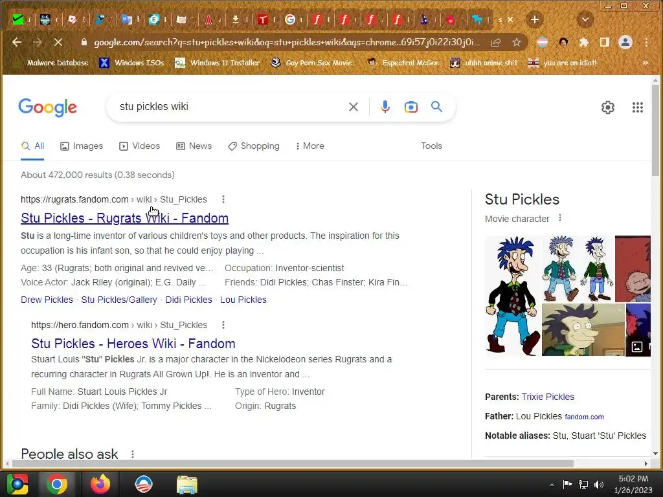
Task: Follow the Drew Pickles sitelink
Action: [47, 300]
